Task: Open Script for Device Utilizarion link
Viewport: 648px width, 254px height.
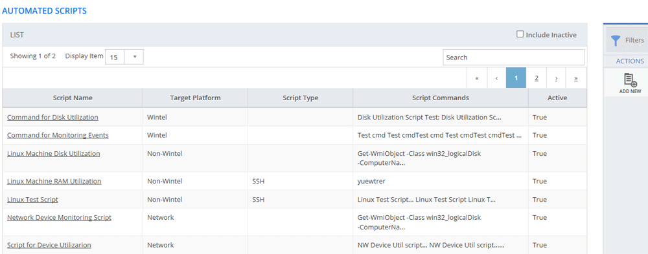Action: (49, 245)
